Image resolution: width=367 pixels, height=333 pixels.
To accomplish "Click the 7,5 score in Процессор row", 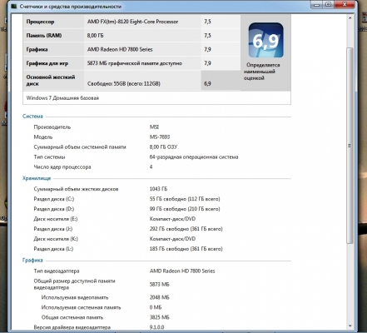I will click(207, 22).
